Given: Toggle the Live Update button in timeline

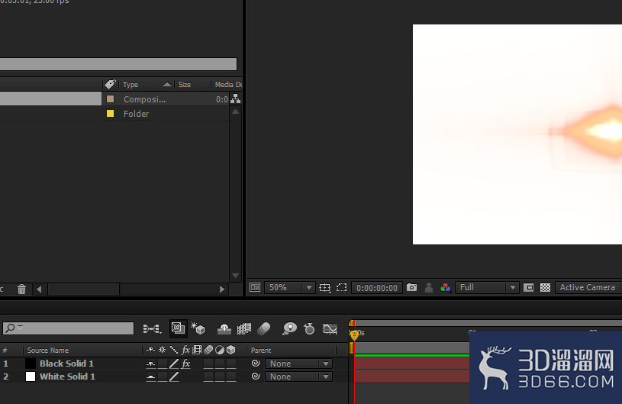Looking at the screenshot, I should pos(178,328).
